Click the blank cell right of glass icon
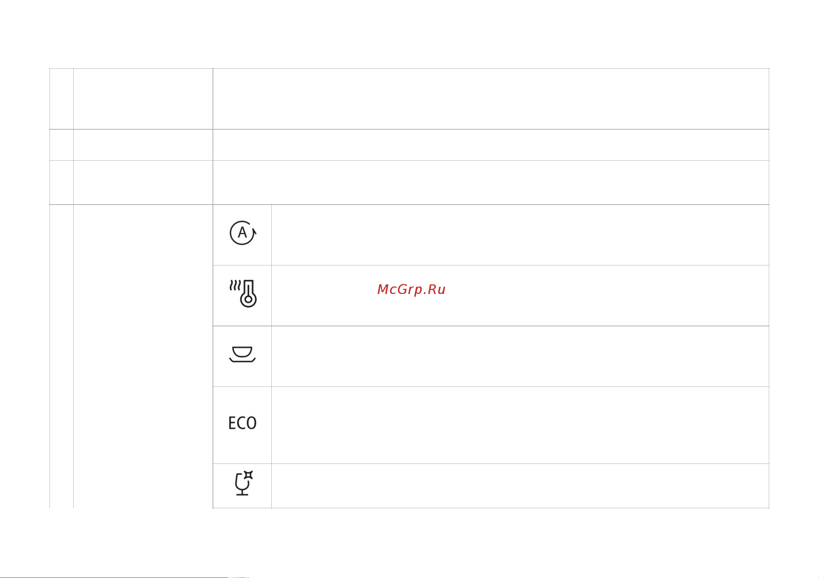This screenshot has width=819, height=578. click(x=520, y=486)
